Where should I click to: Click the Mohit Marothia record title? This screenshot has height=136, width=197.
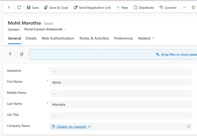coord(24,23)
